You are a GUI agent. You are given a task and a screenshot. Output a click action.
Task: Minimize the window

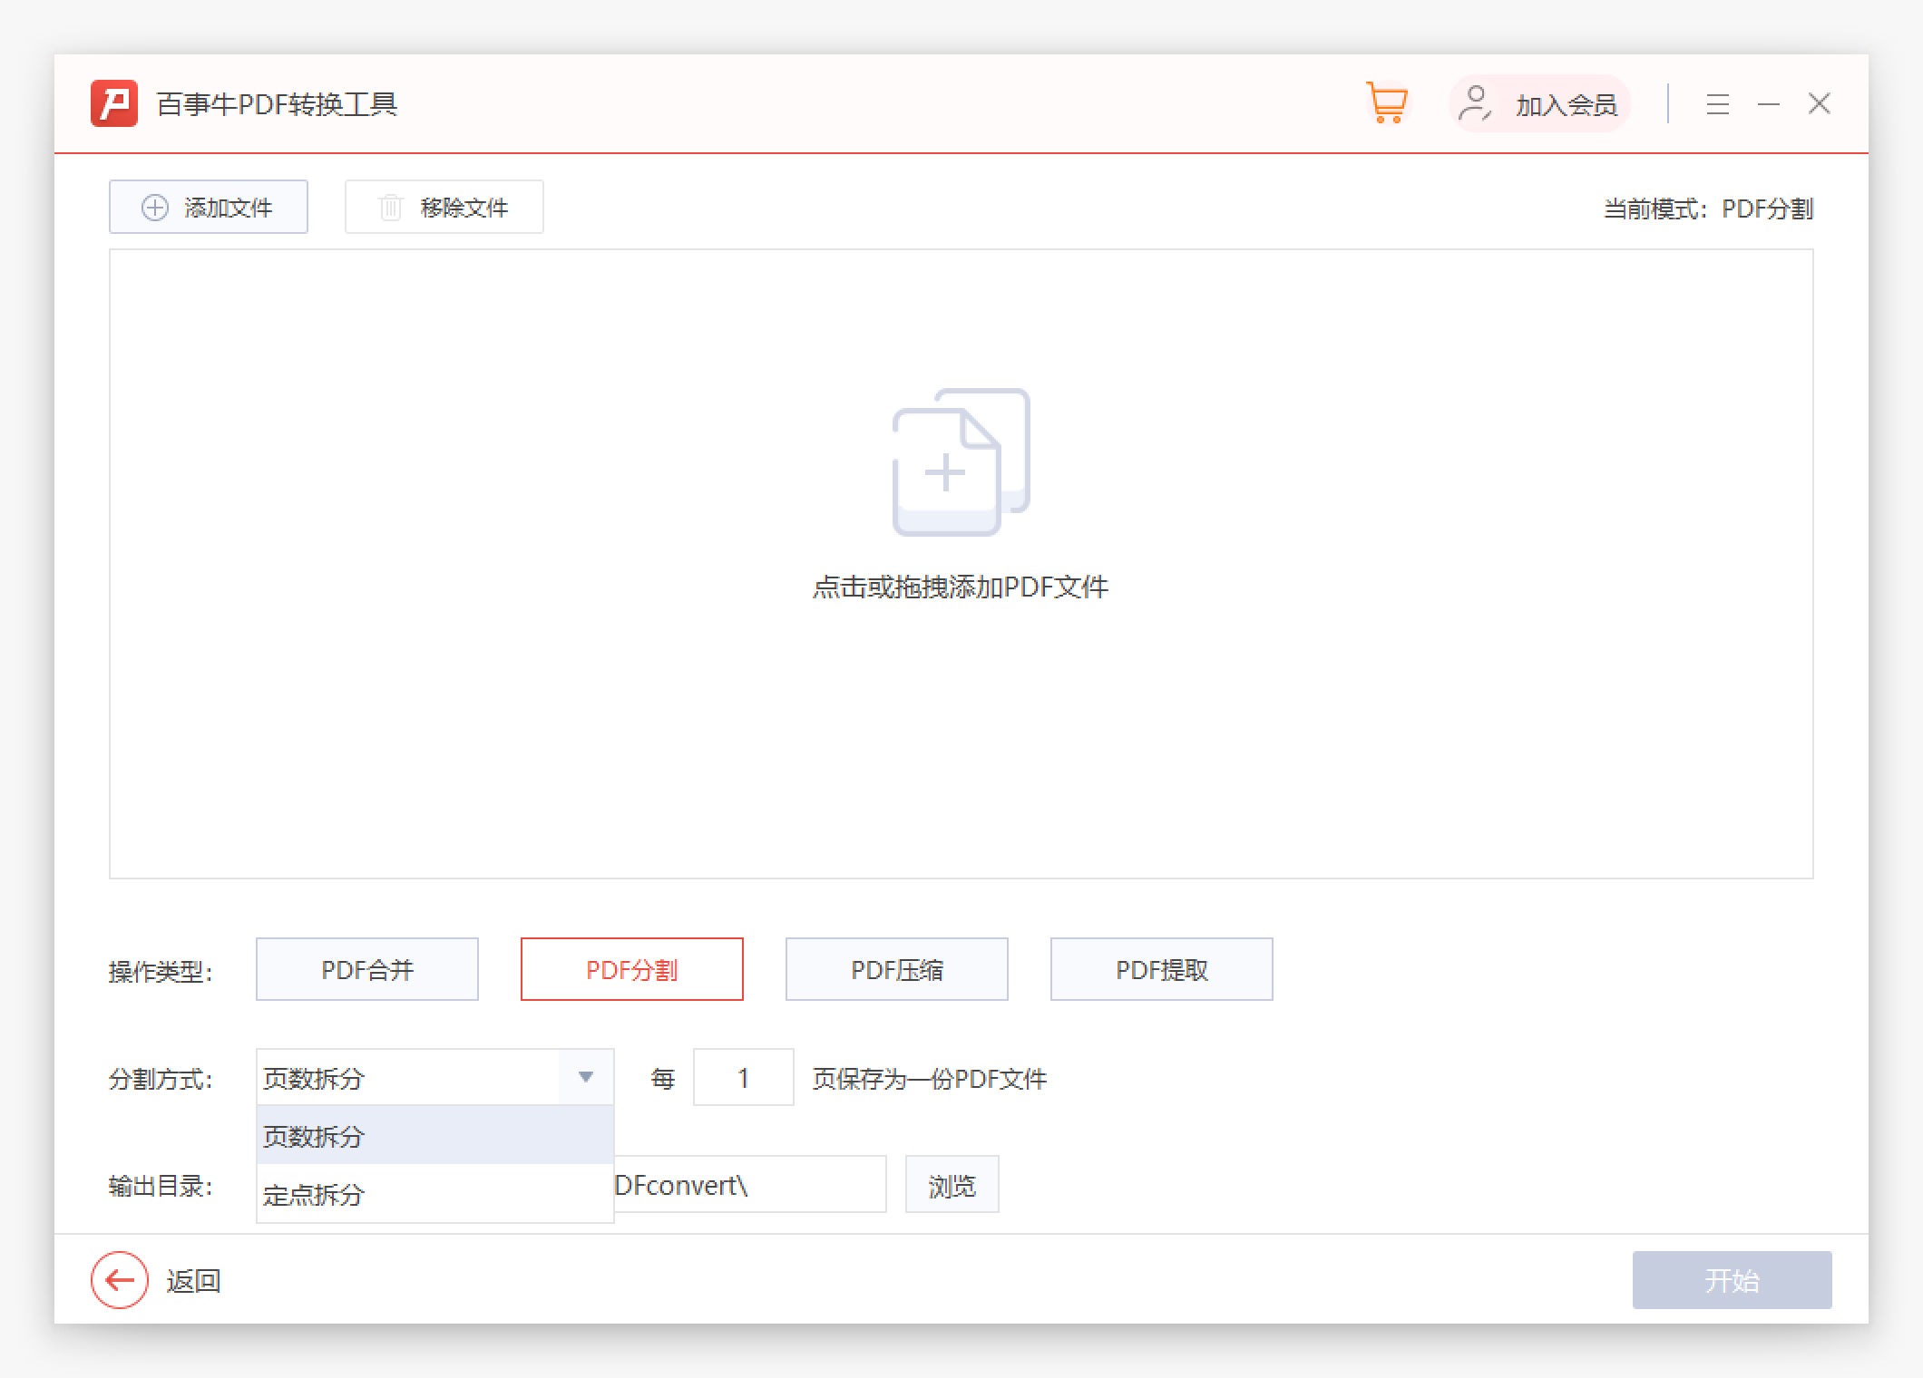click(1768, 104)
